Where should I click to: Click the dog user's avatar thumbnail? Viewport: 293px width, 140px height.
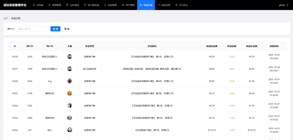click(x=70, y=81)
